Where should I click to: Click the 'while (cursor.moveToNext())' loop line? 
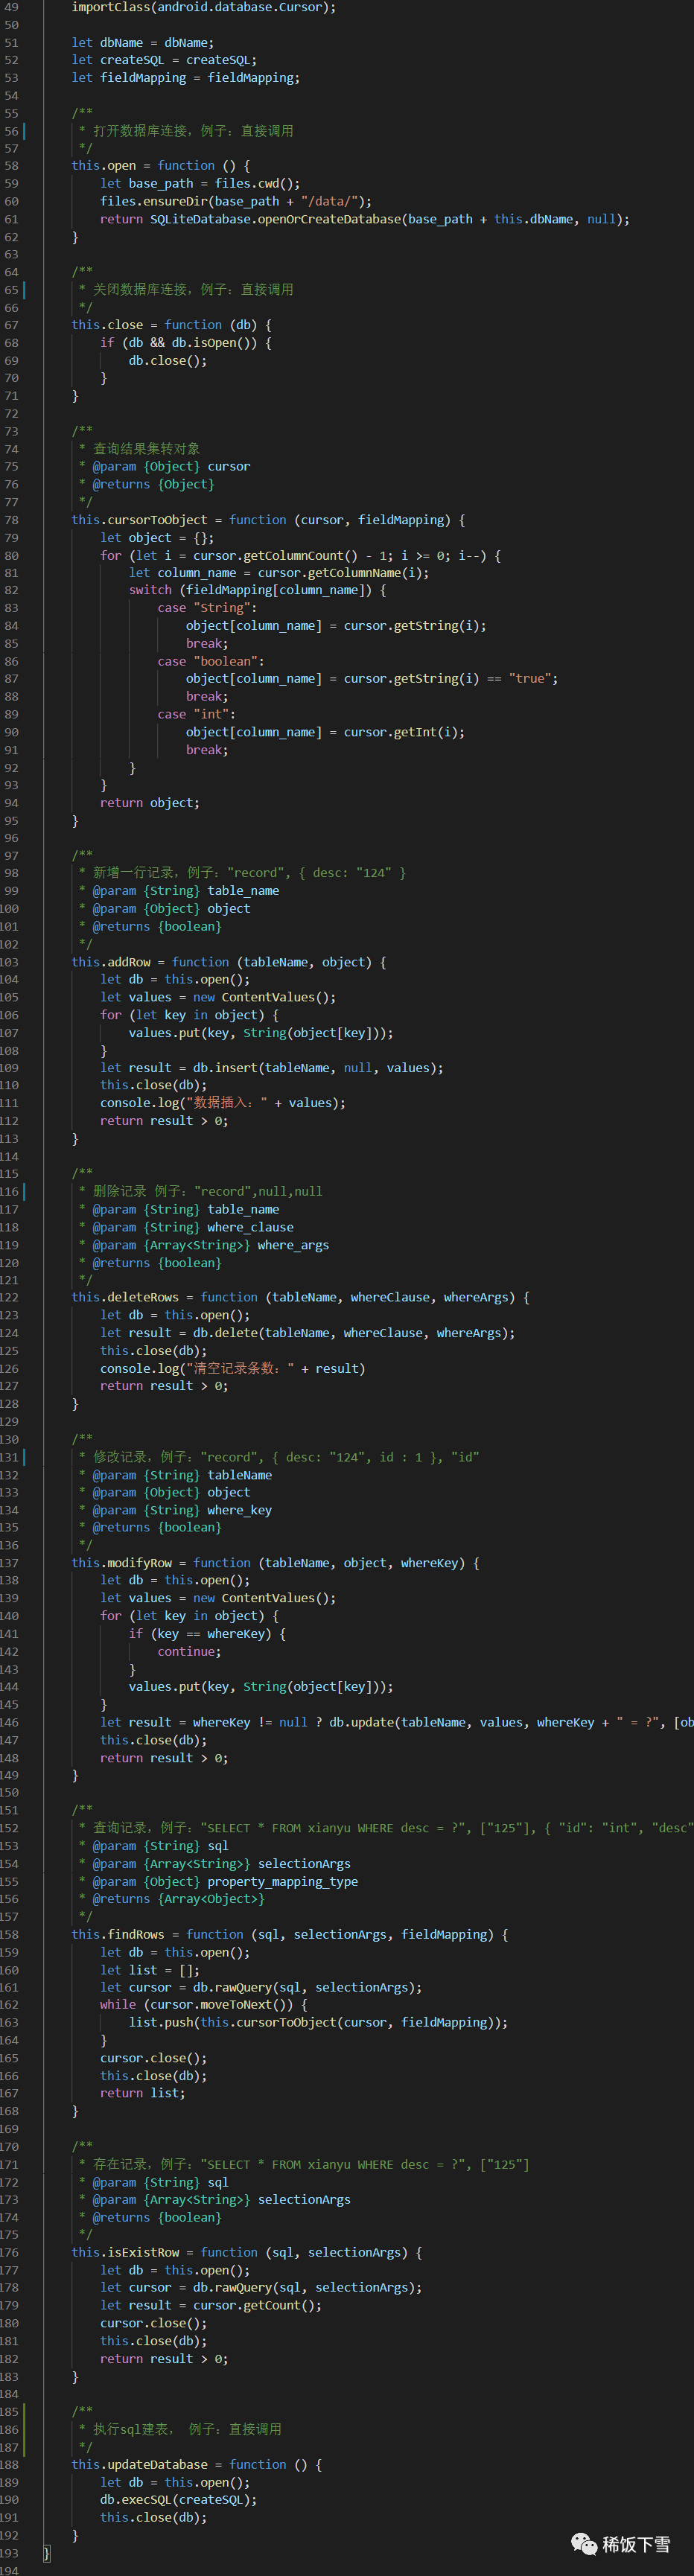click(204, 2005)
